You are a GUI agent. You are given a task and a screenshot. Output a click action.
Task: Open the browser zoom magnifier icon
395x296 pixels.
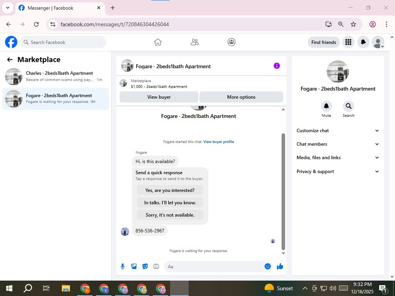(x=341, y=24)
